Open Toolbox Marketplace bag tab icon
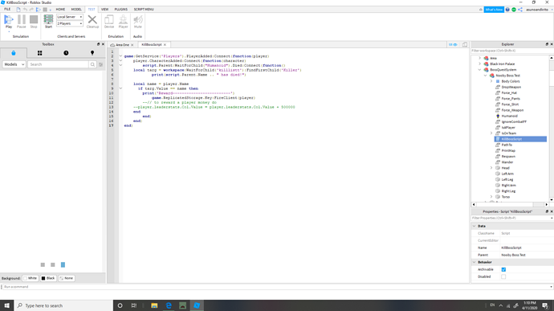Image resolution: width=554 pixels, height=311 pixels. (x=14, y=53)
